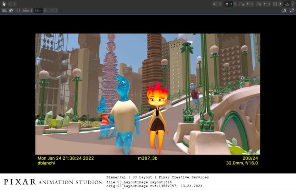The image size is (296, 190).
Task: Click the 'file:03_LayoutImage.layout1616.' line
Action: [140, 182]
